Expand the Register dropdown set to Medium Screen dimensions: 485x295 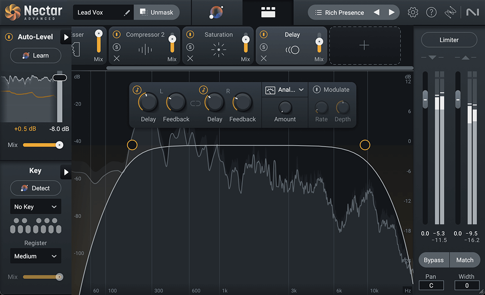35,256
